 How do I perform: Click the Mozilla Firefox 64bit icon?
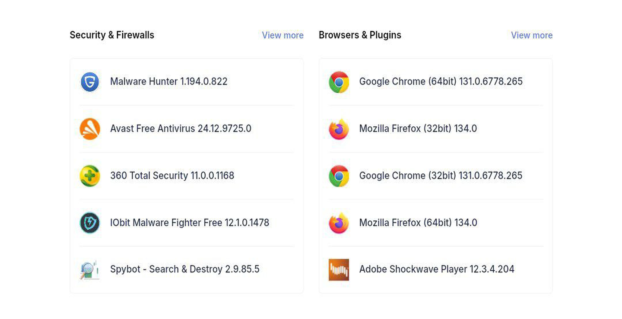click(x=339, y=222)
